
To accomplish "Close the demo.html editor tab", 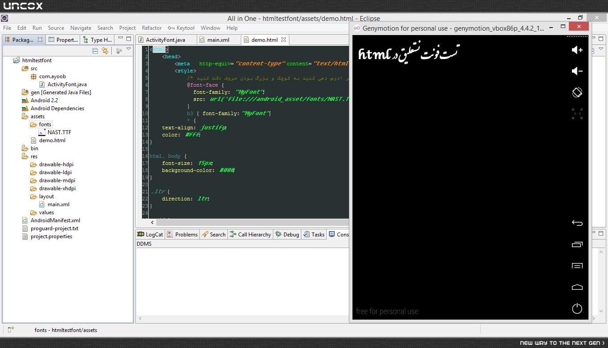I will [283, 40].
